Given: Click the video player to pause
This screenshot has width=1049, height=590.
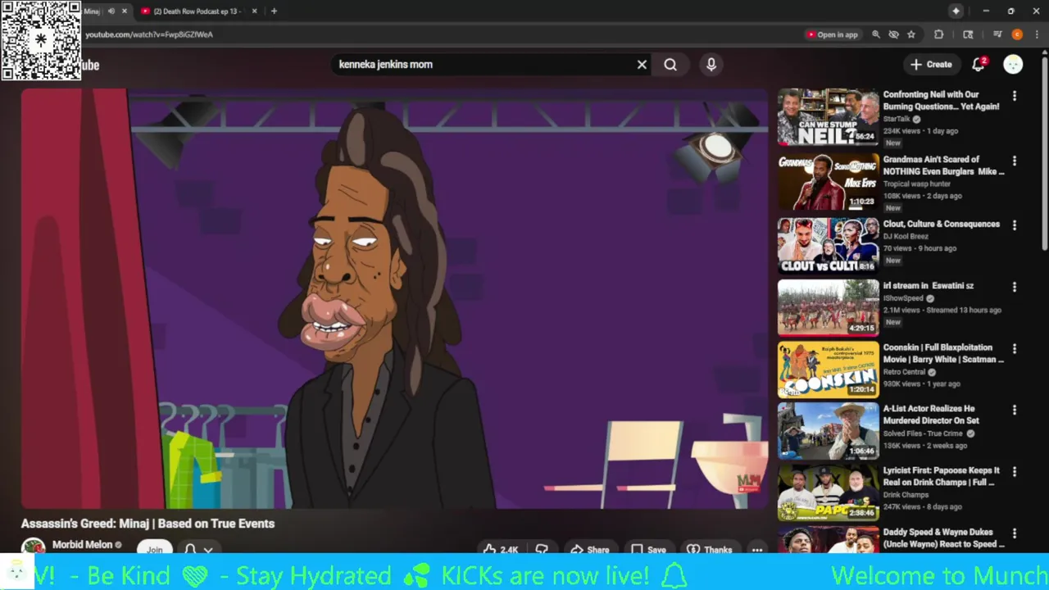Looking at the screenshot, I should (x=394, y=298).
